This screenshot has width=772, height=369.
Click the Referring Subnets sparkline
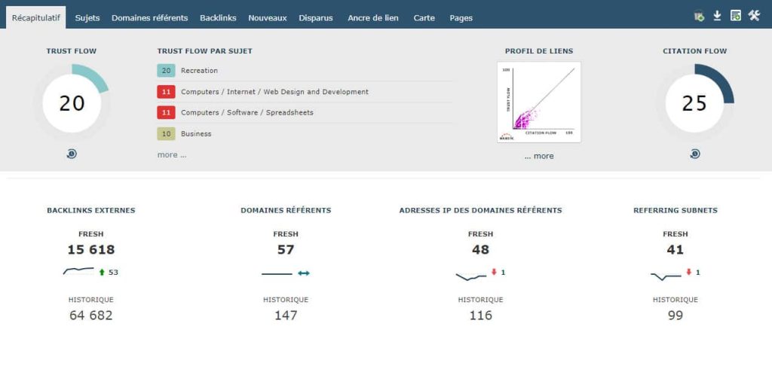[x=666, y=276]
